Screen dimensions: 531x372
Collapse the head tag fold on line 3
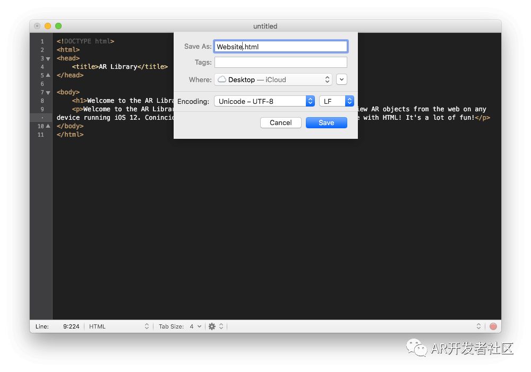(48, 58)
